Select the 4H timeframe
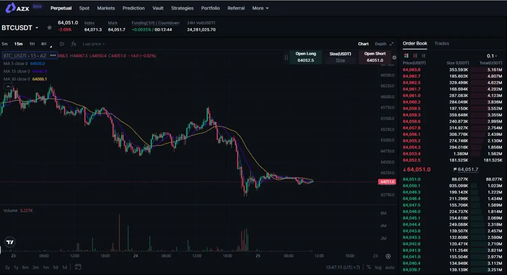The width and height of the screenshot is (507, 275). click(44, 44)
